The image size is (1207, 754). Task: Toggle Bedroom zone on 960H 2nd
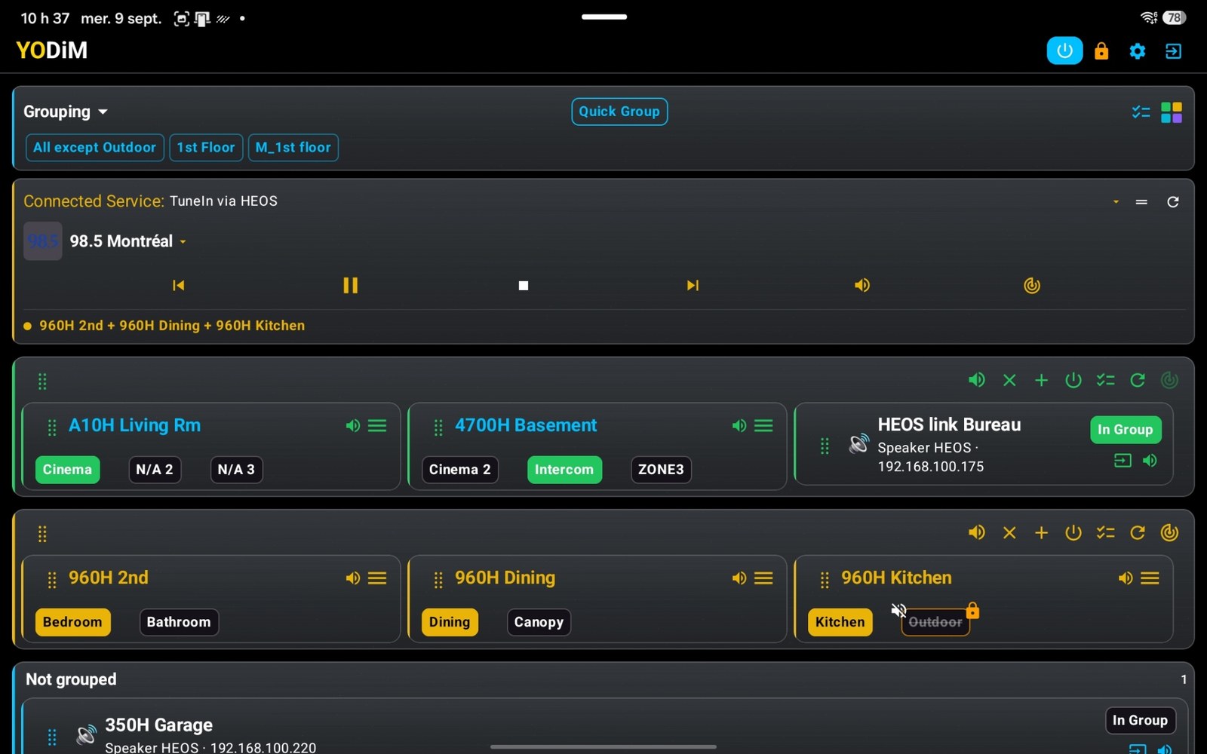[x=72, y=622]
